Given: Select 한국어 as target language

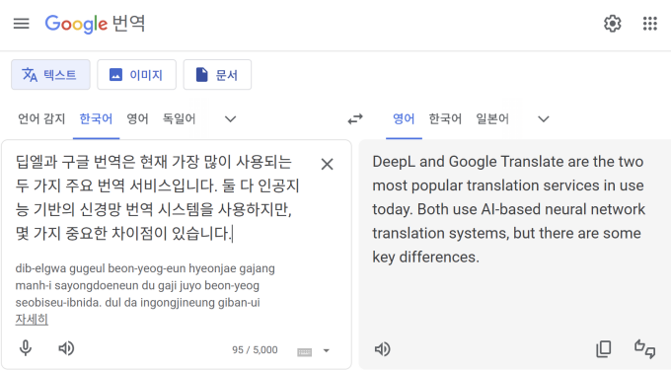Looking at the screenshot, I should (445, 118).
